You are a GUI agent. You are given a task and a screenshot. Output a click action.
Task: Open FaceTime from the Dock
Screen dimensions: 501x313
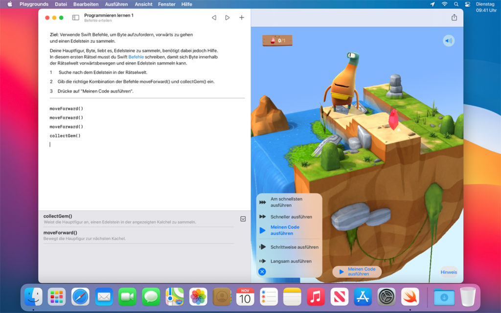[x=127, y=297]
